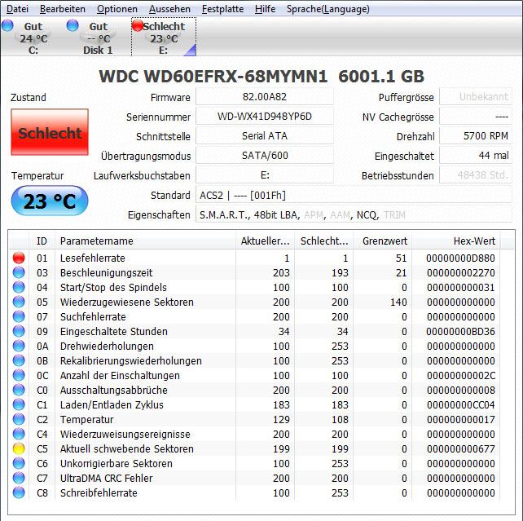The image size is (523, 521).
Task: Click the Eigenschaften features field
Action: pos(354,214)
